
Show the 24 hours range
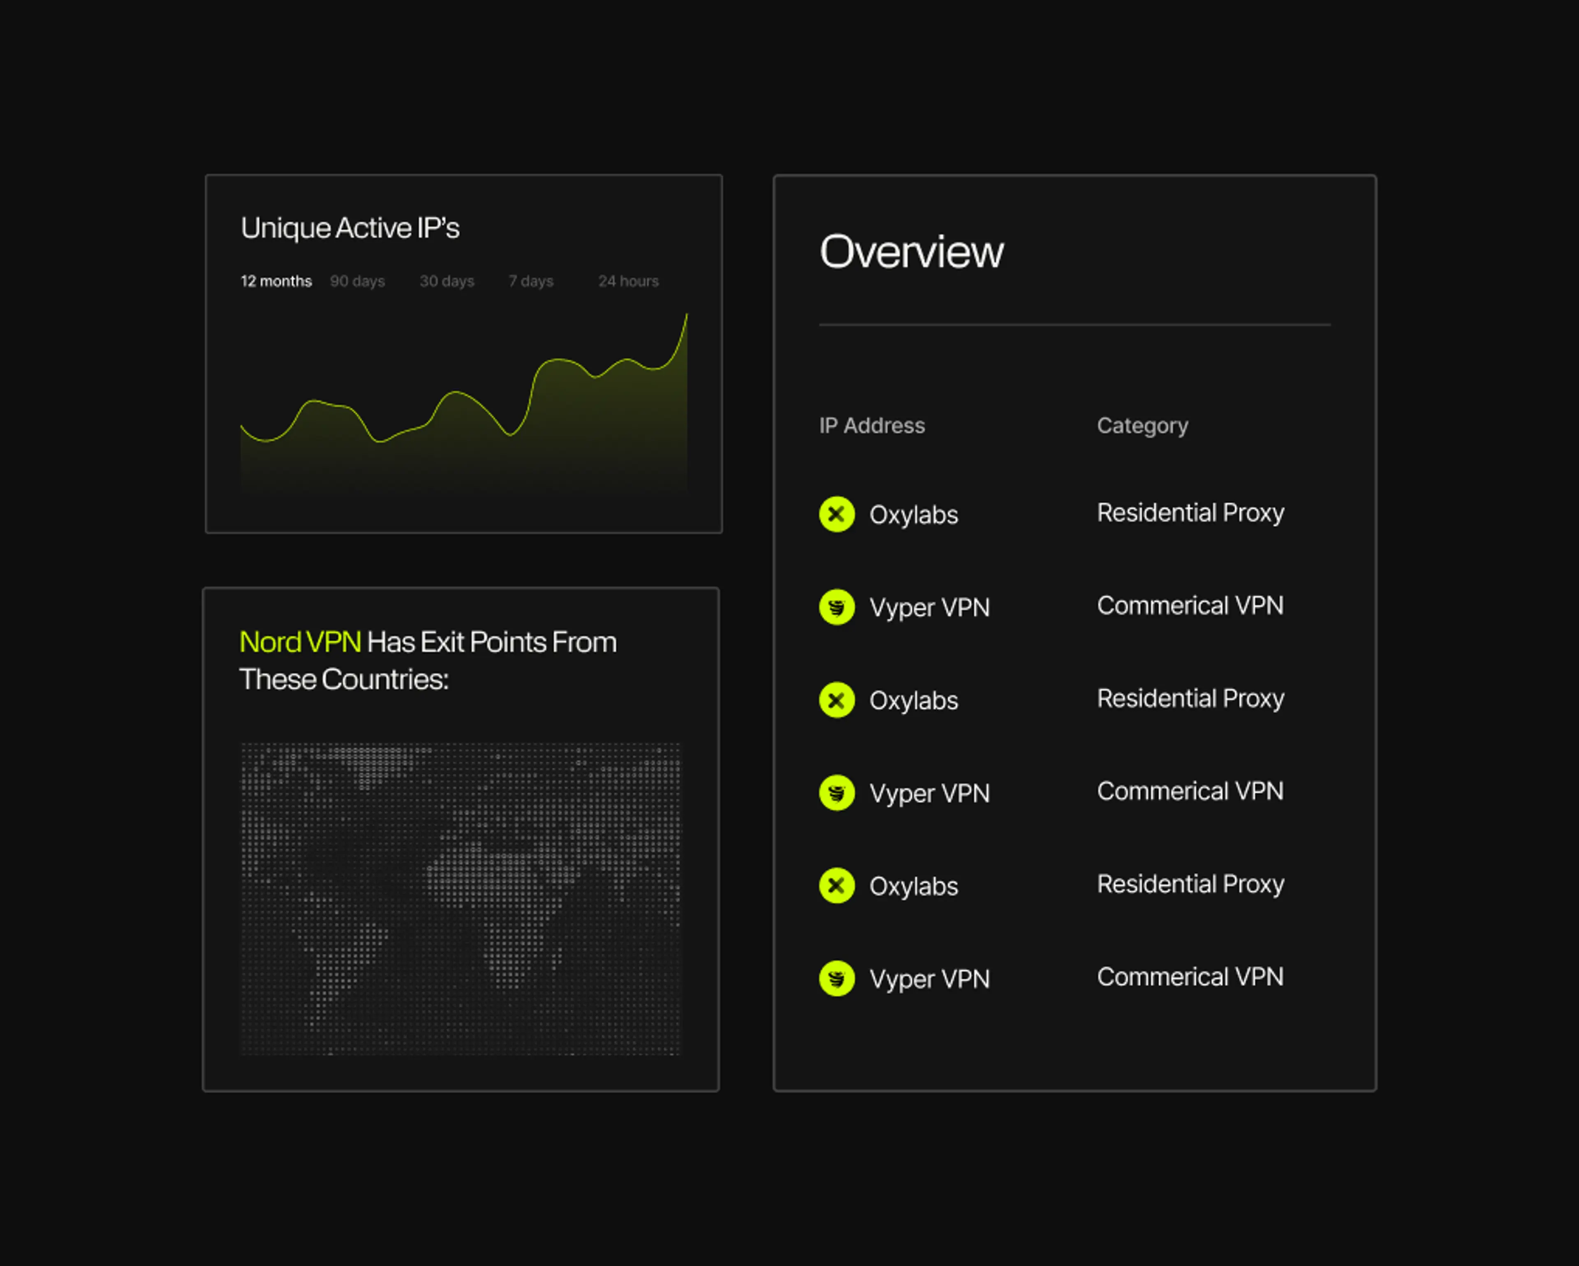pyautogui.click(x=628, y=281)
